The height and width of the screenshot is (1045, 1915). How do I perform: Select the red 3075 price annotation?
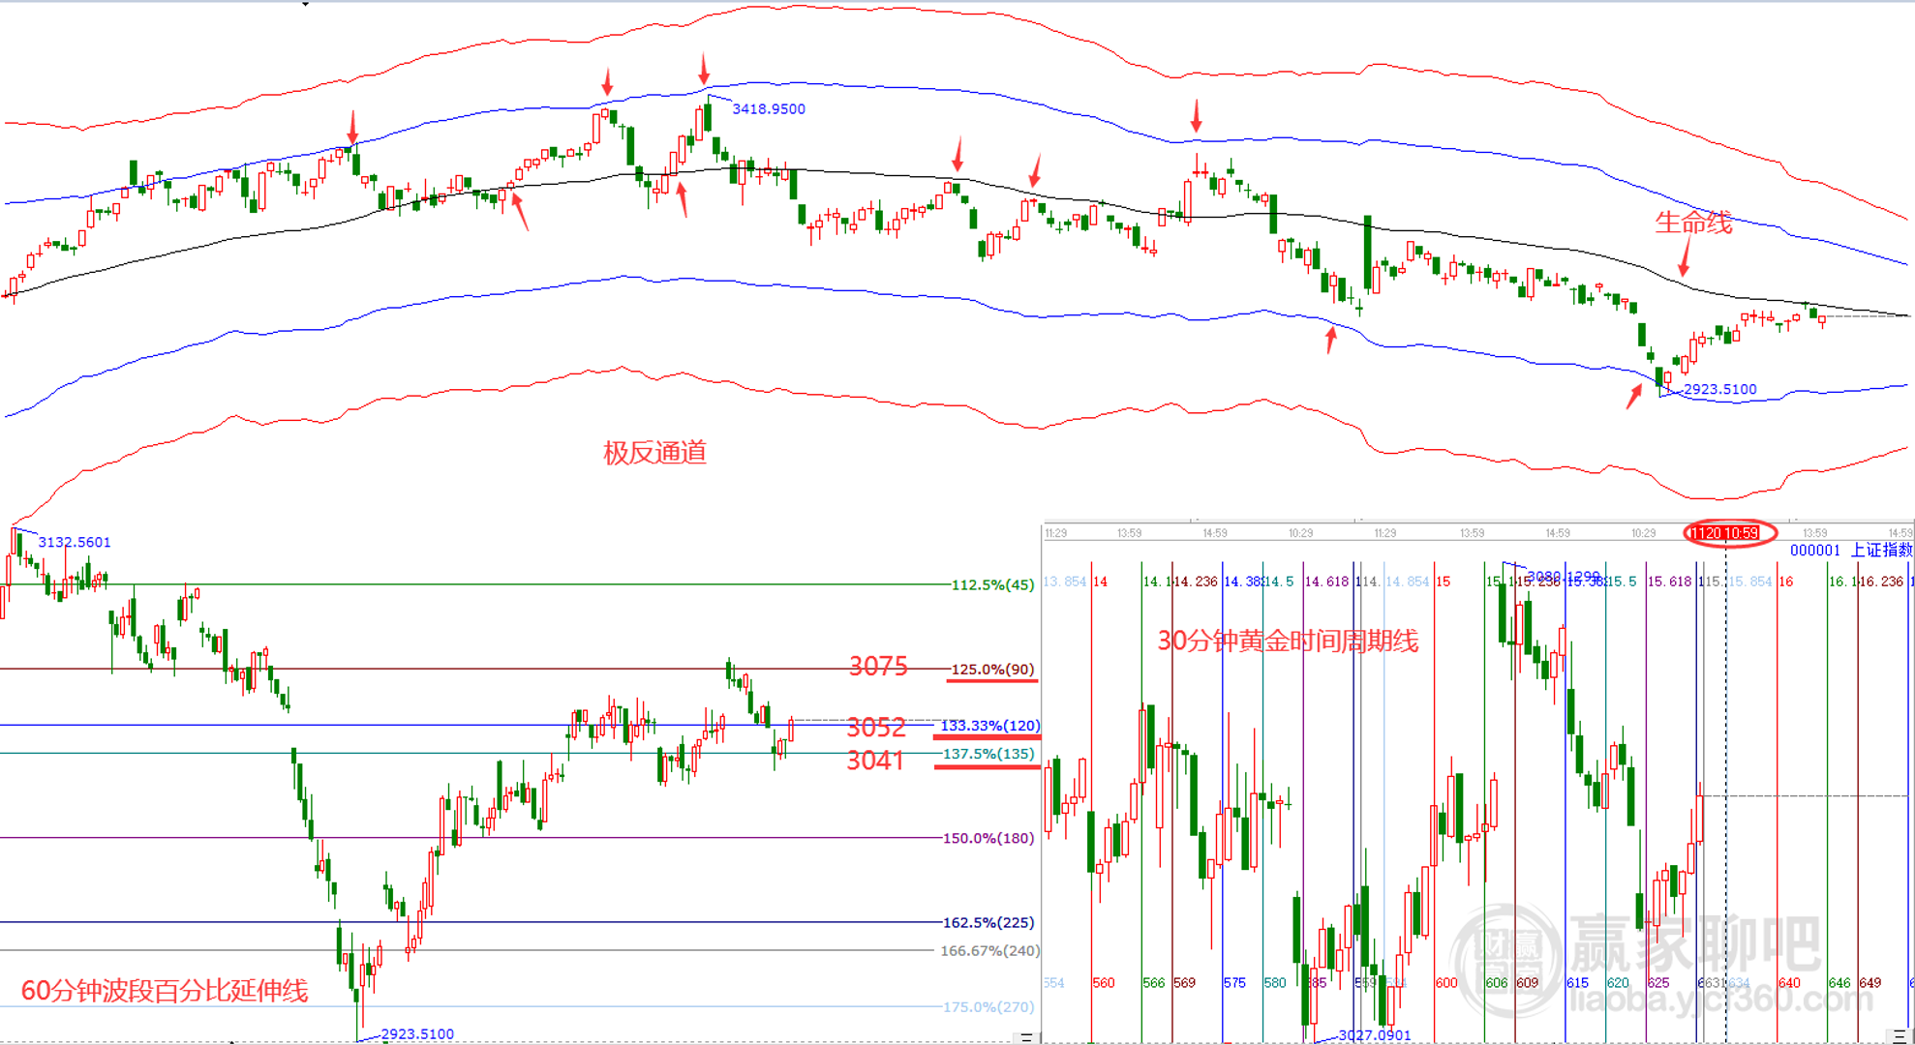tap(878, 667)
